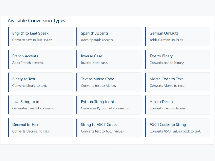Select the Inverse Case card
Image resolution: width=215 pixels, height=161 pixels.
pyautogui.click(x=109, y=59)
